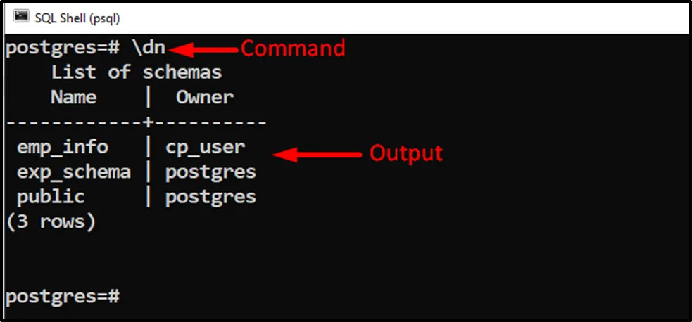The image size is (692, 322).
Task: Click the postgres owner in exp_schema row
Action: pos(210,172)
